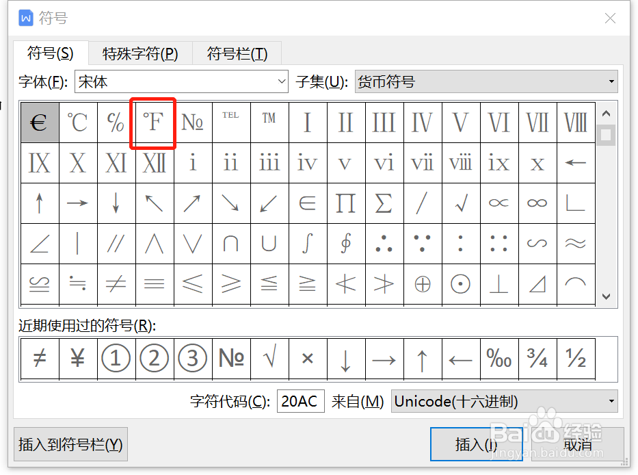This screenshot has height=475, width=638.
Task: Select Roman numeral Ⅻ in the grid
Action: coord(154,163)
